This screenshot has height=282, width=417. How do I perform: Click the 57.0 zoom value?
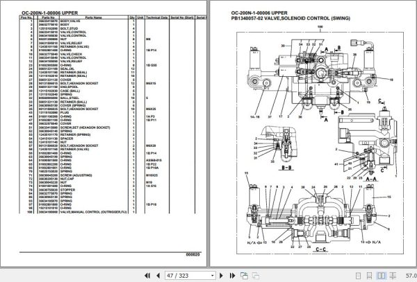click(411, 276)
